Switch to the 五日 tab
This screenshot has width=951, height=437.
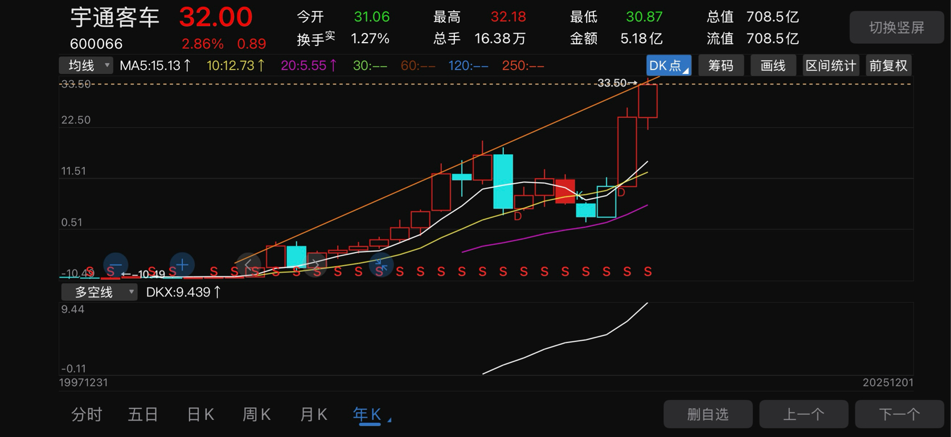tap(143, 414)
